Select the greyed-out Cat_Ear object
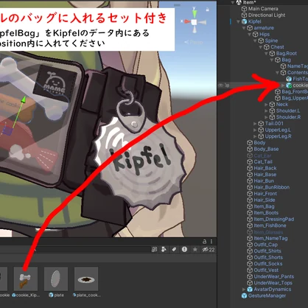308x308 pixels. pyautogui.click(x=262, y=155)
